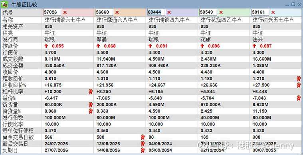The height and width of the screenshot is (155, 303).
Task: Select the name 建行花旗四乙牛A
Action: click(x=221, y=20)
